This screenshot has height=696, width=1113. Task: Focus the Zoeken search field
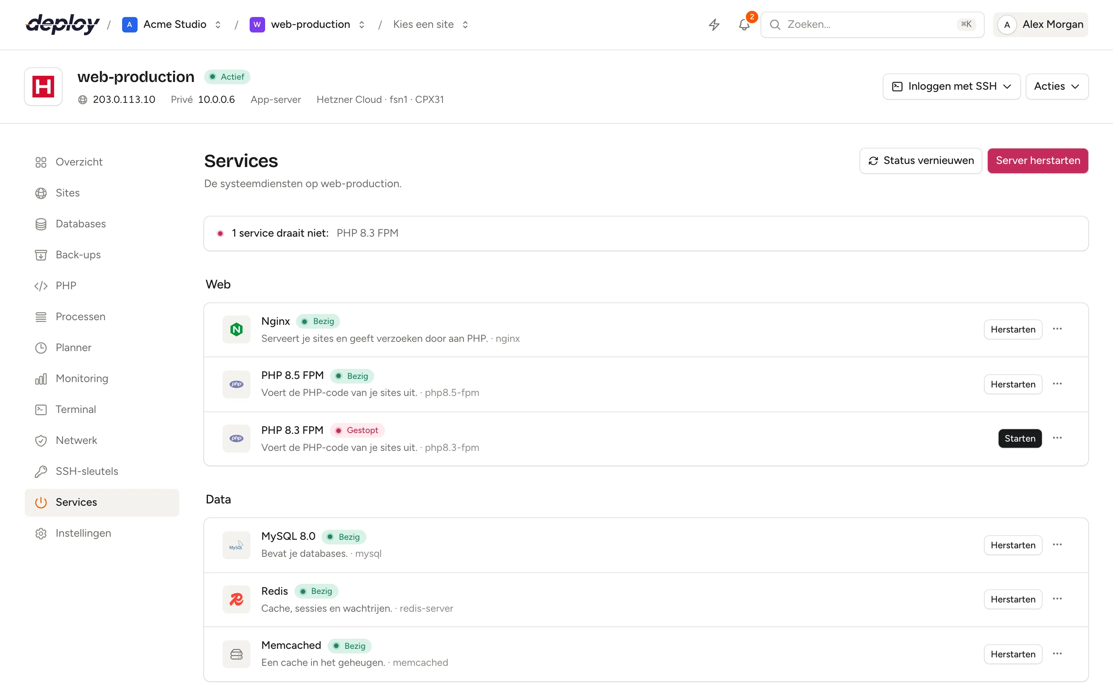pos(873,24)
